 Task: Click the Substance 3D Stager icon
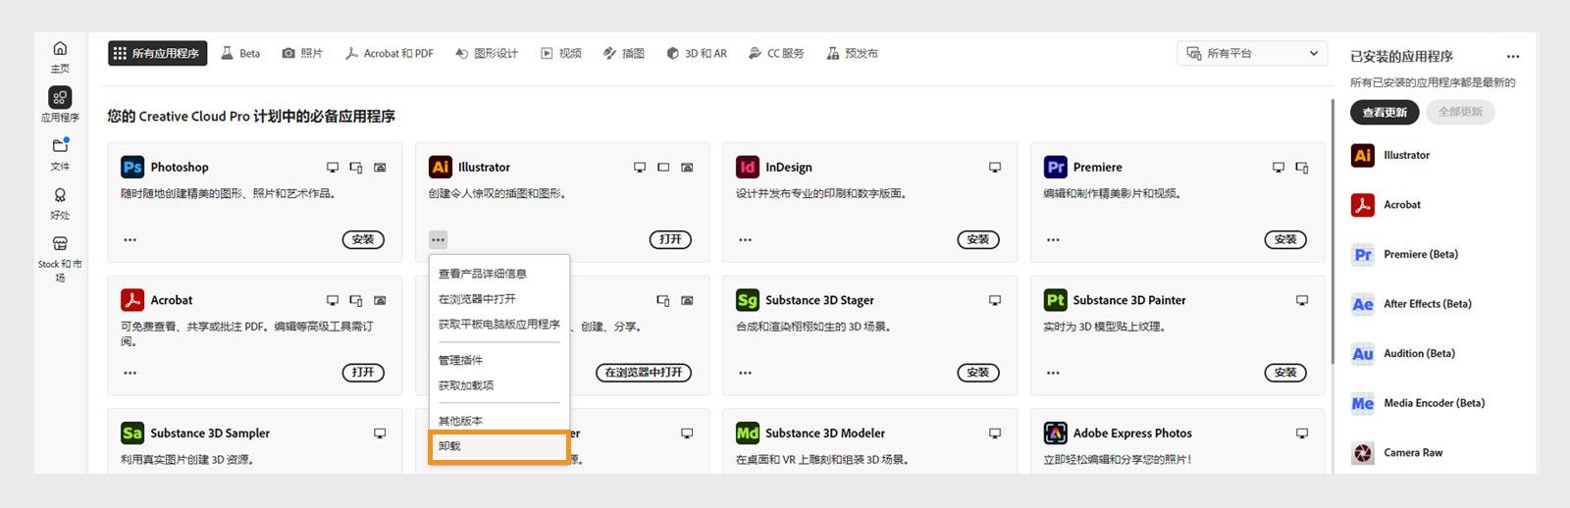tap(748, 300)
